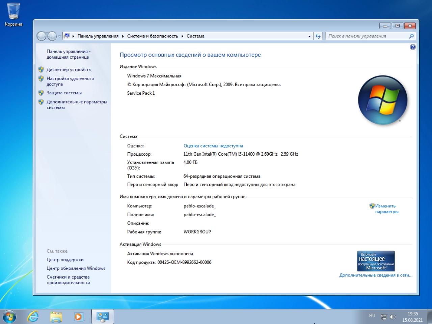Image resolution: width=432 pixels, height=324 pixels.
Task: Launch Internet Explorer from taskbar
Action: pyautogui.click(x=33, y=317)
